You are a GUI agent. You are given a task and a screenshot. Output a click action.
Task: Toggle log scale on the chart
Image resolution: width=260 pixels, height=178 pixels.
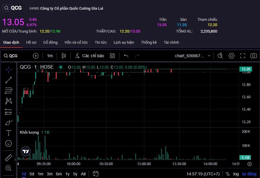(236, 174)
